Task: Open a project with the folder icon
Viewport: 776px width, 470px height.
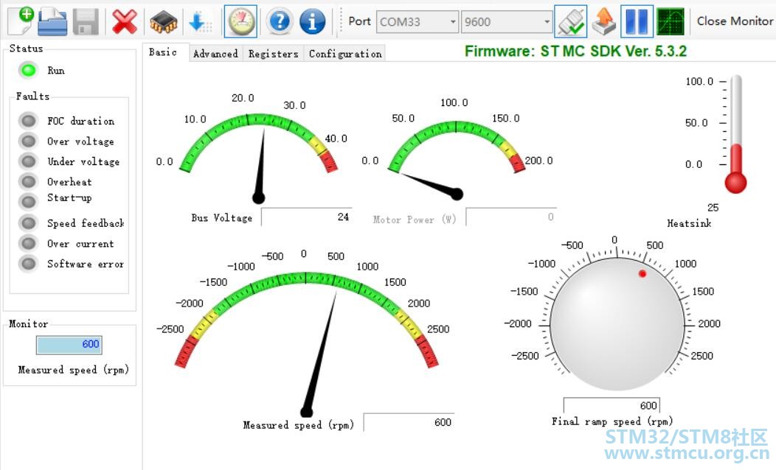Action: (52, 21)
